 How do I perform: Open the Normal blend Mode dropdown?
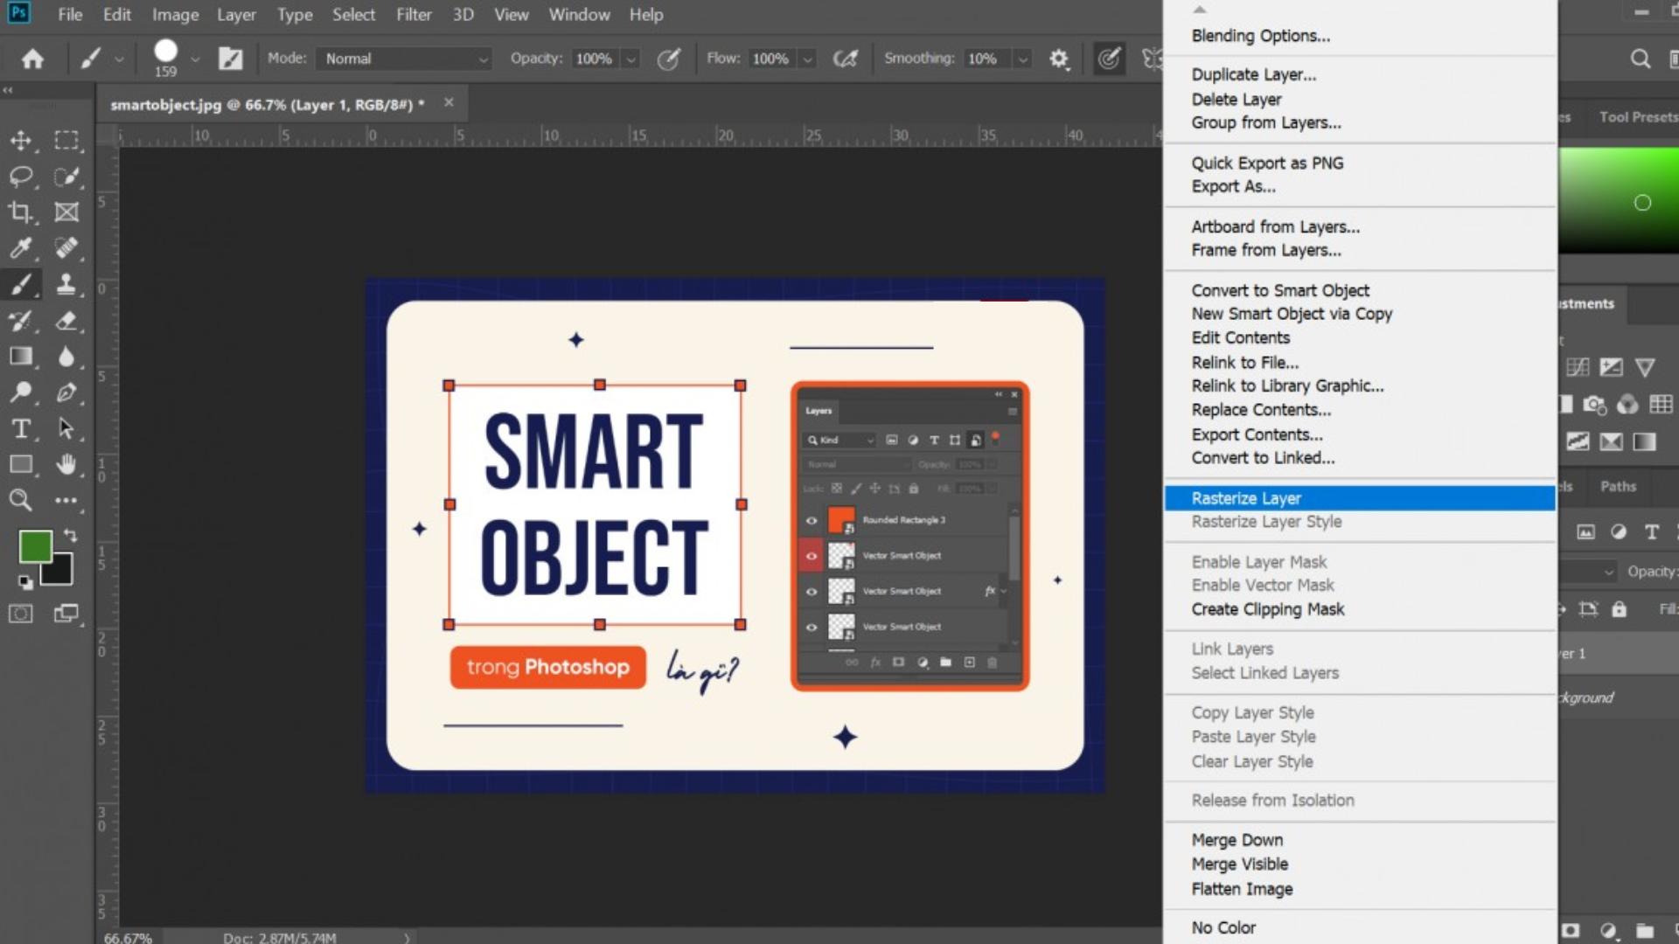(403, 59)
